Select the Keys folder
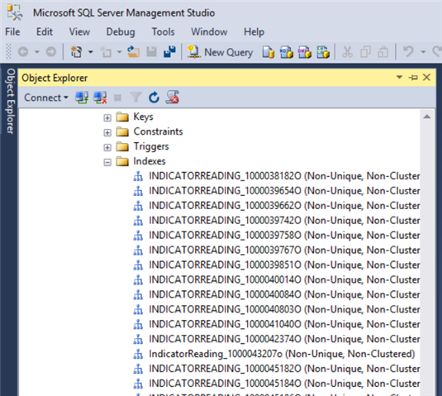The width and height of the screenshot is (442, 396). 143,117
